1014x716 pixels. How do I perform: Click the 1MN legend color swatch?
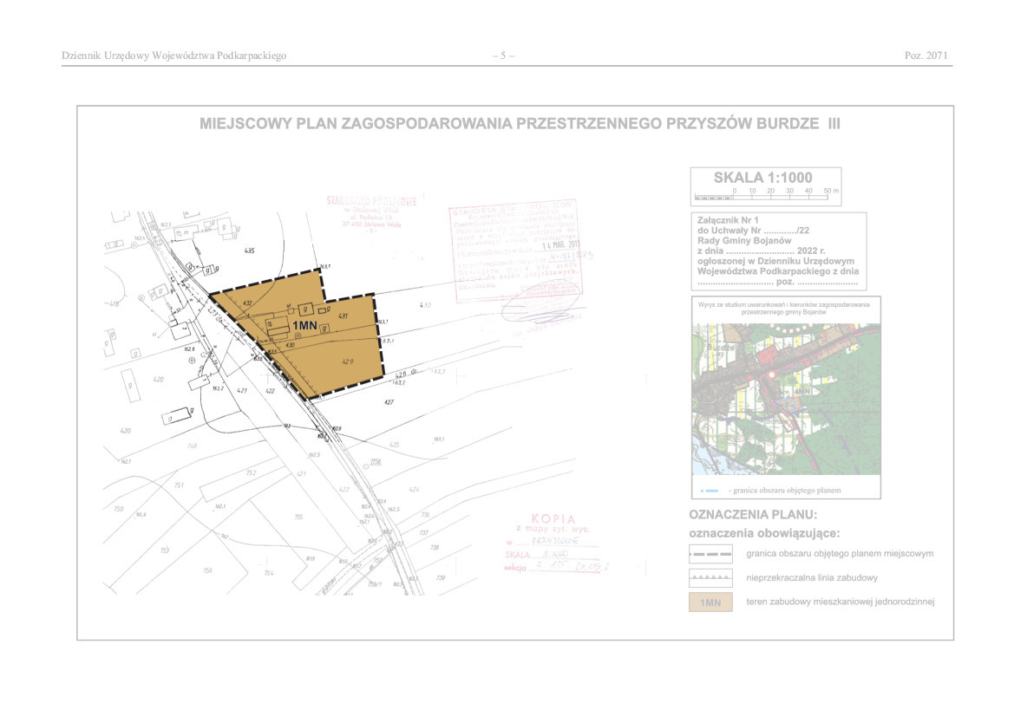click(711, 602)
